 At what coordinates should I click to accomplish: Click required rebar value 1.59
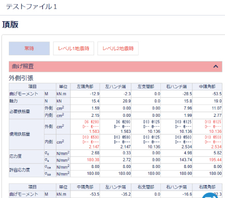[x=95, y=108]
